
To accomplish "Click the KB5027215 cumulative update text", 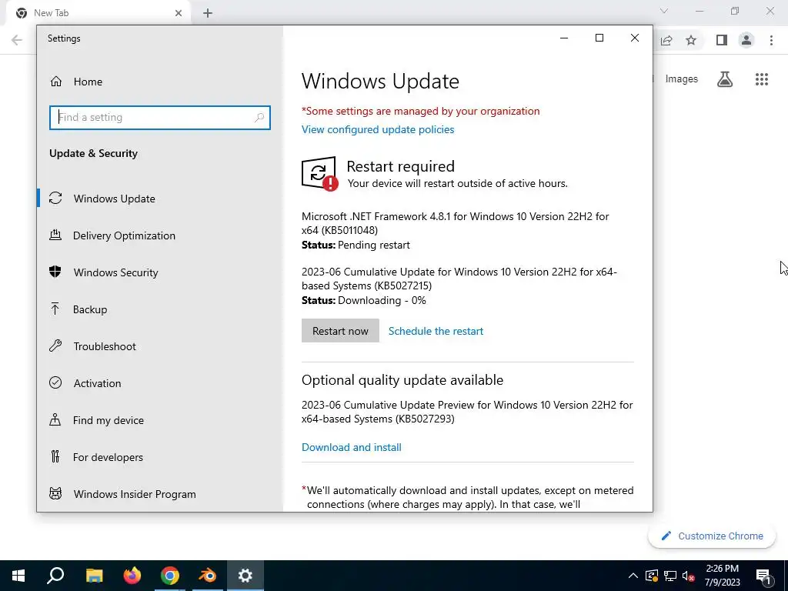I will pyautogui.click(x=459, y=279).
